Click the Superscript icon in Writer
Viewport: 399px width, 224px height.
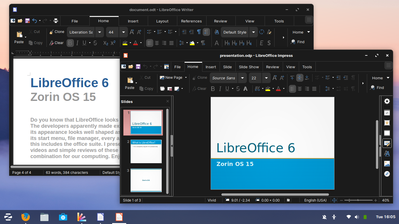pos(113,43)
